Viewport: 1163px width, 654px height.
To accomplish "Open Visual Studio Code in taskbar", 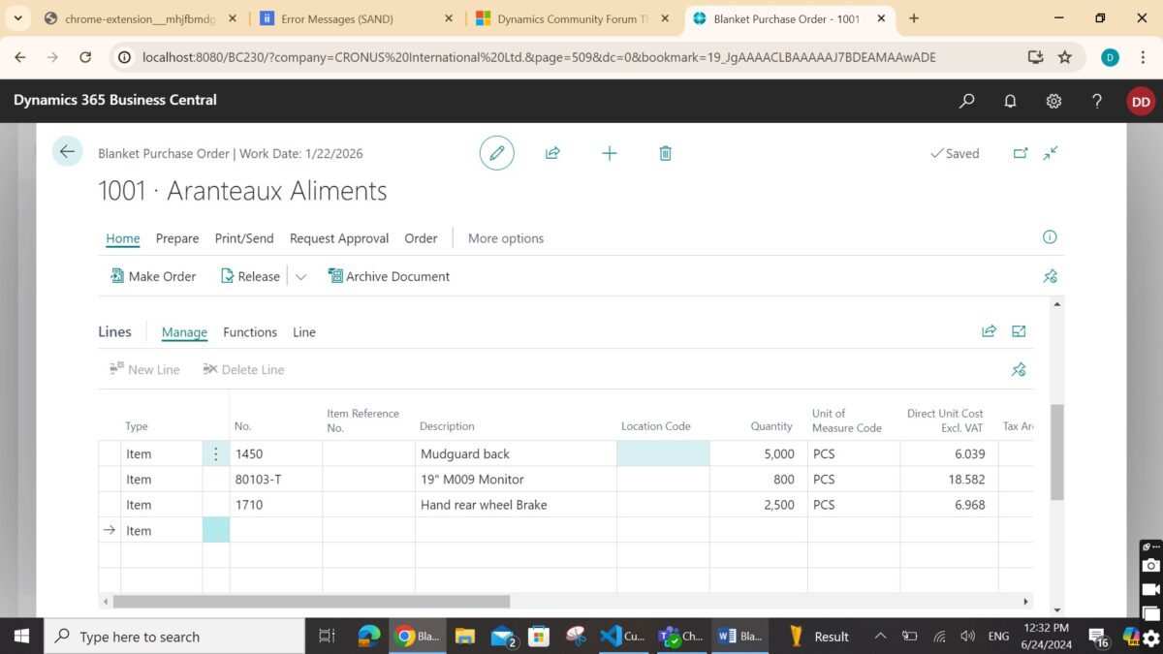I will [x=620, y=637].
